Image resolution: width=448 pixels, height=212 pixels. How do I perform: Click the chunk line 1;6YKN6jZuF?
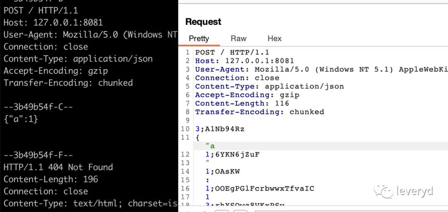232,154
